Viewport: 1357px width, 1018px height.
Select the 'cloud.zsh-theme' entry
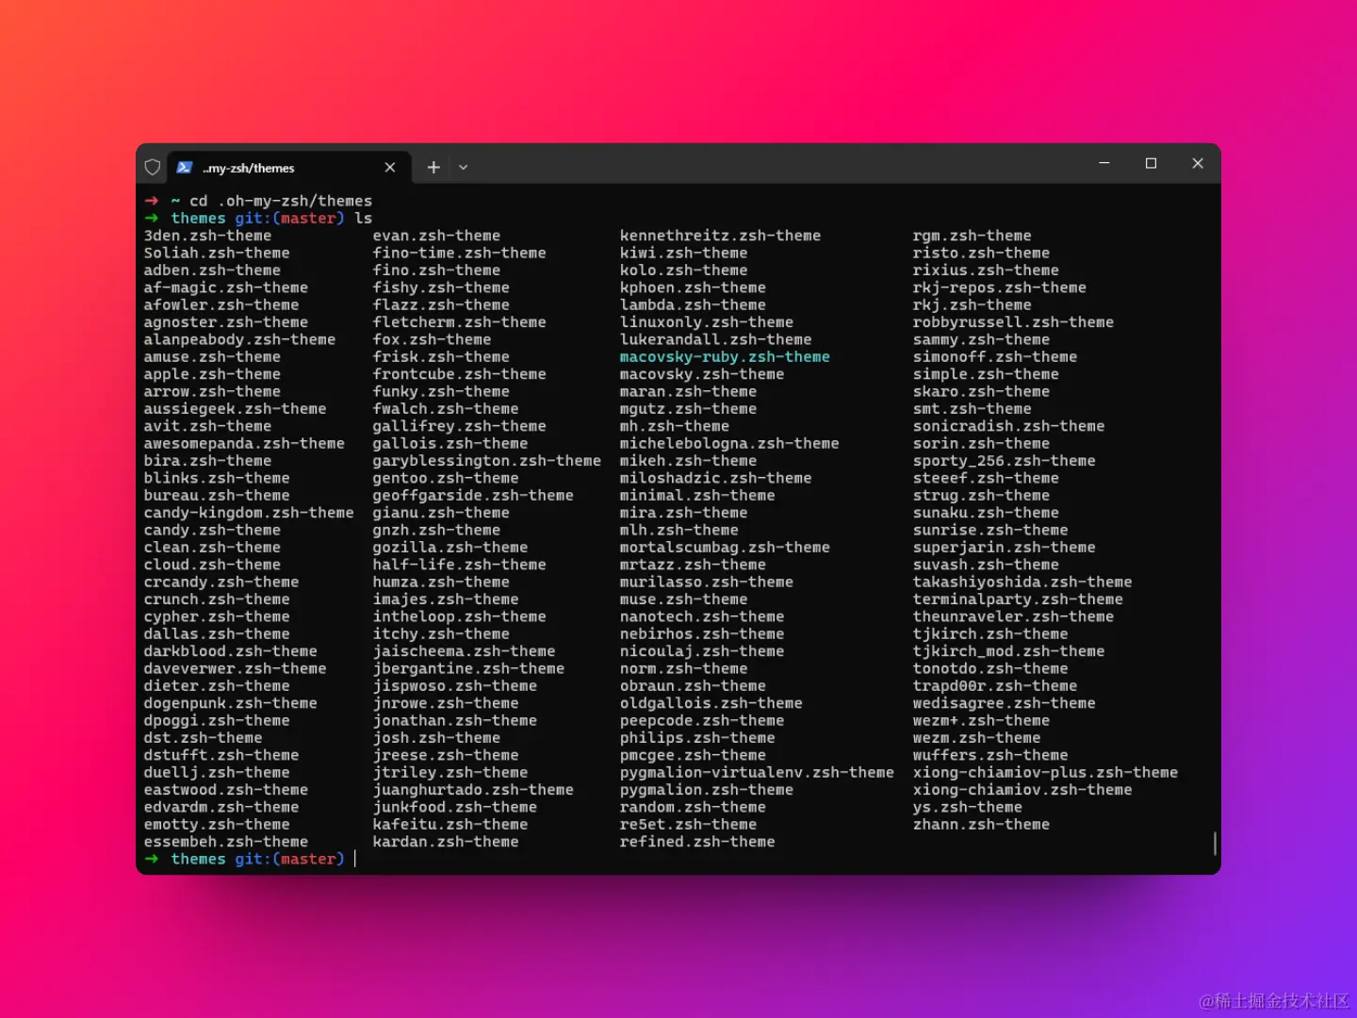coord(212,565)
